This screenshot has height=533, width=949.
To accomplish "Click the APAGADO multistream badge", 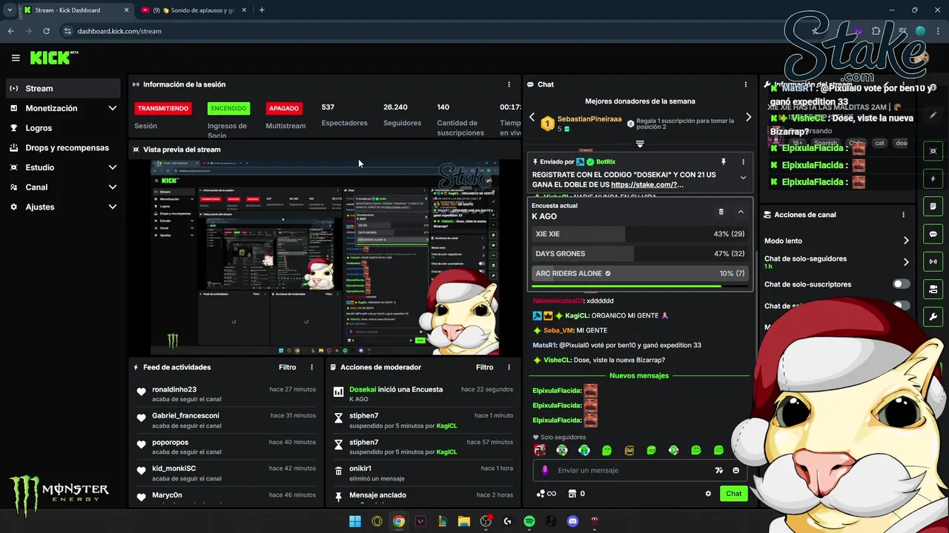I will click(284, 108).
